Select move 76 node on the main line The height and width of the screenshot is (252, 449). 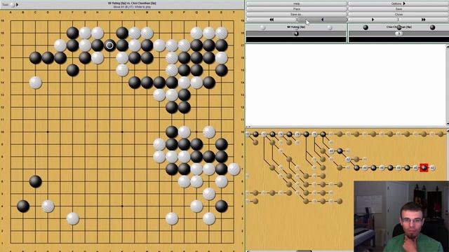click(297, 134)
